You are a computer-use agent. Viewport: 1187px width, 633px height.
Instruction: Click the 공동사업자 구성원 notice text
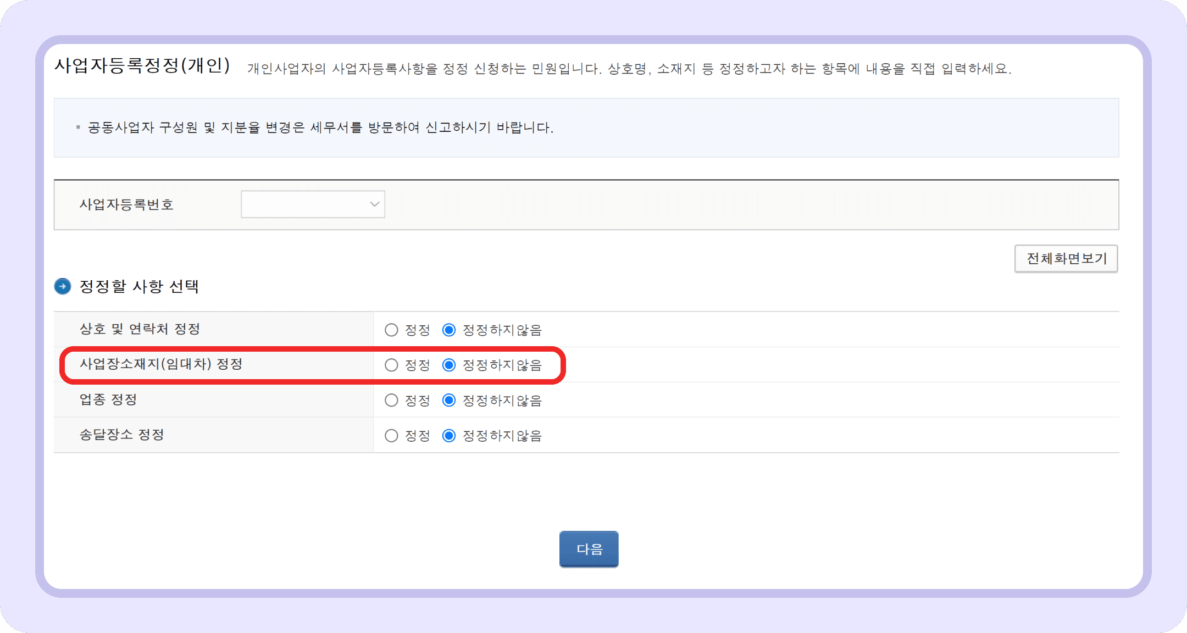pyautogui.click(x=320, y=127)
